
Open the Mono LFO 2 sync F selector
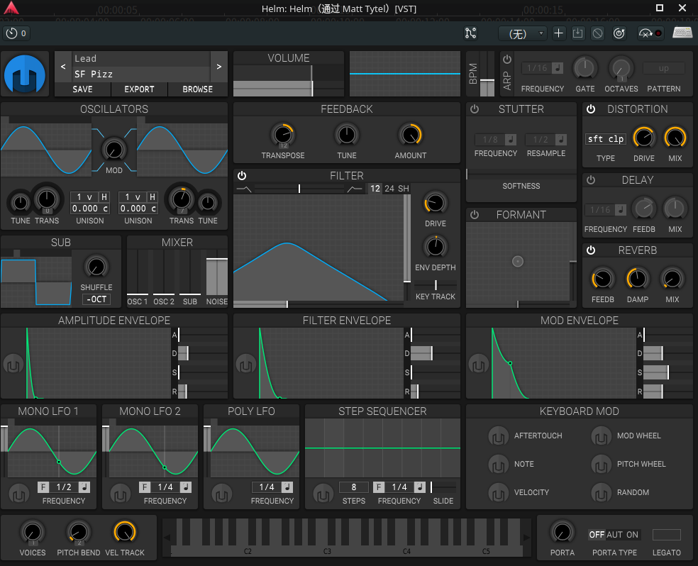click(145, 487)
